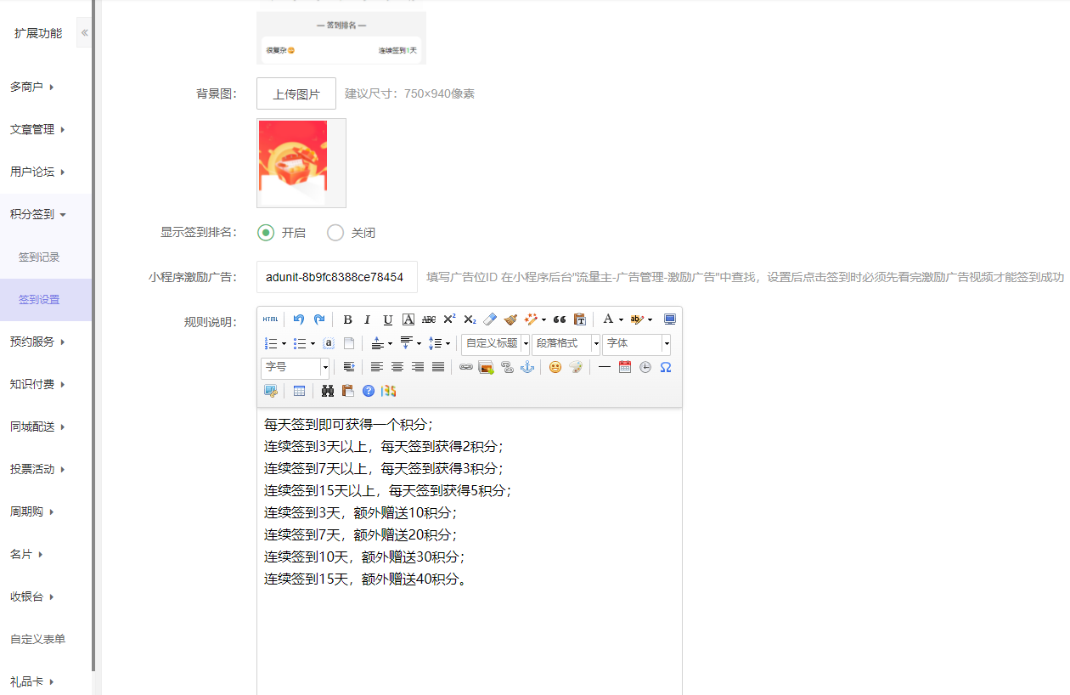This screenshot has width=1070, height=695.
Task: Click the format brush icon
Action: pos(510,319)
